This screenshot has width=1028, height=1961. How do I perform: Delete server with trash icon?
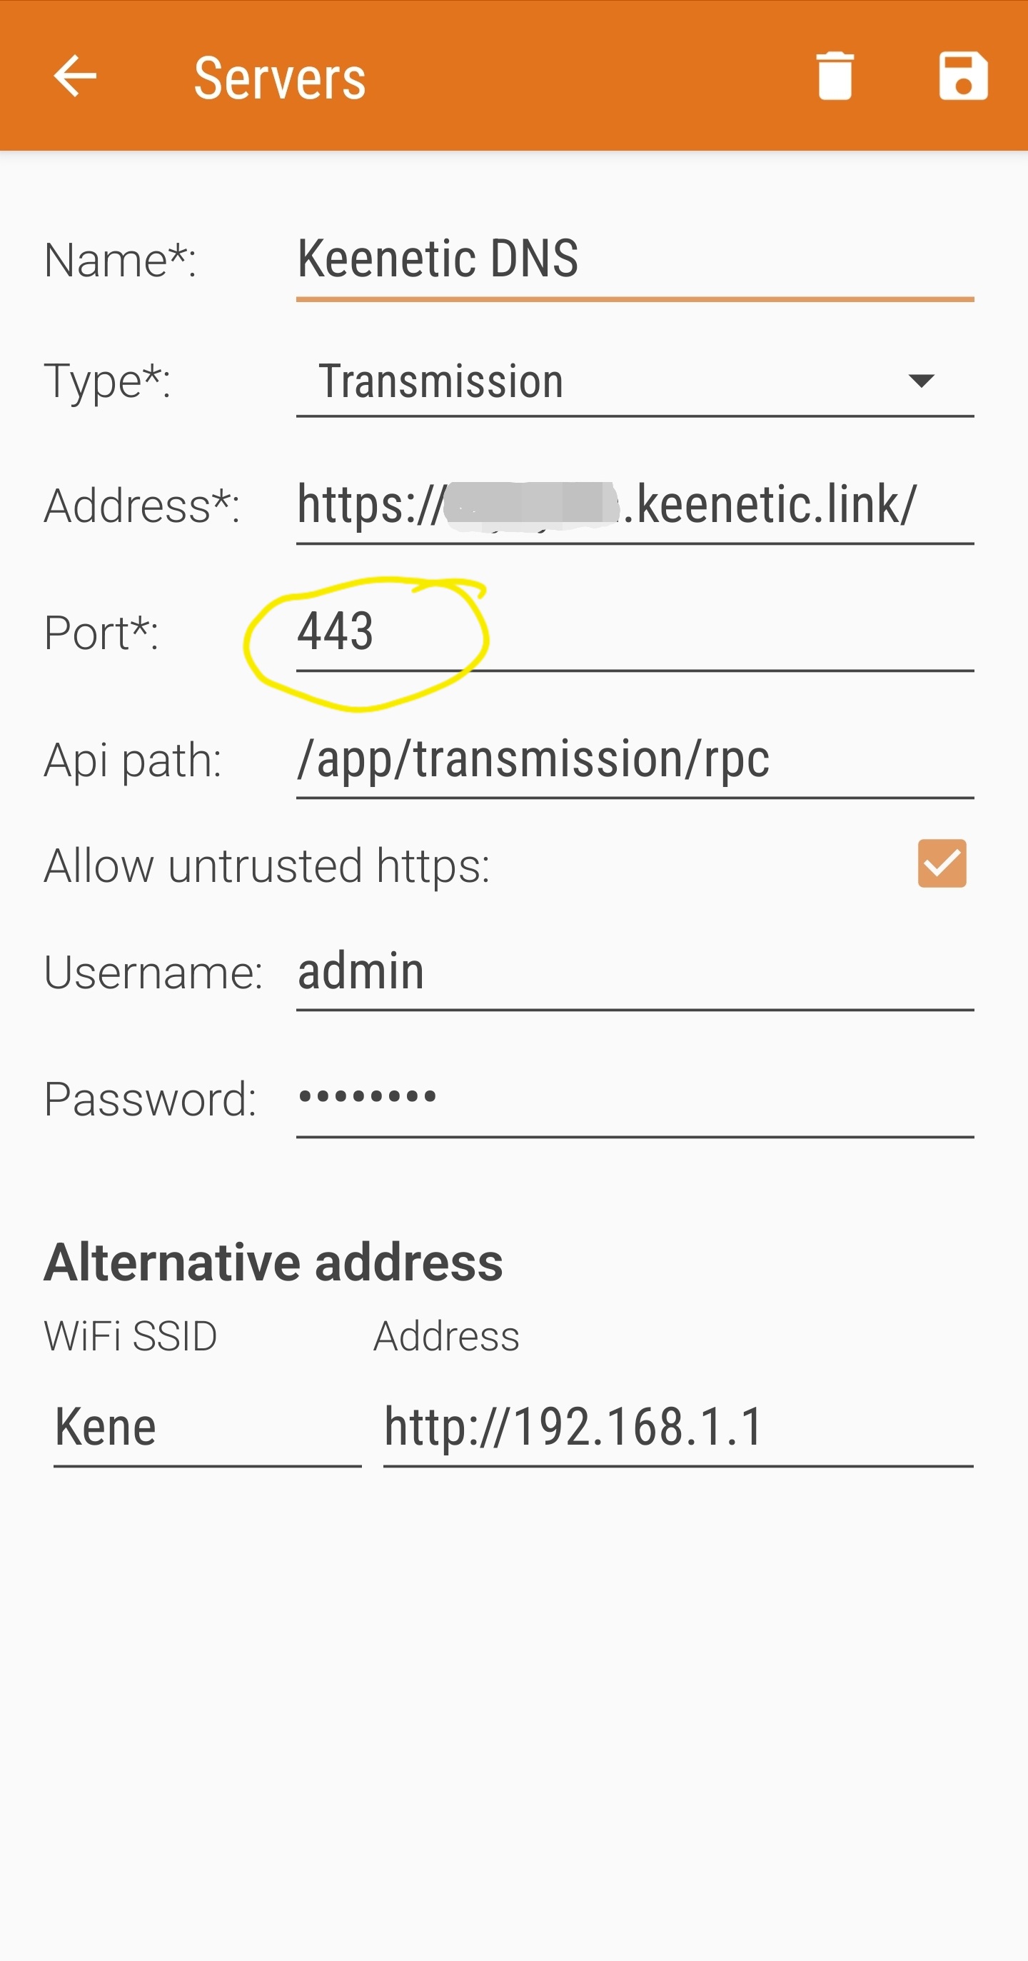835,76
